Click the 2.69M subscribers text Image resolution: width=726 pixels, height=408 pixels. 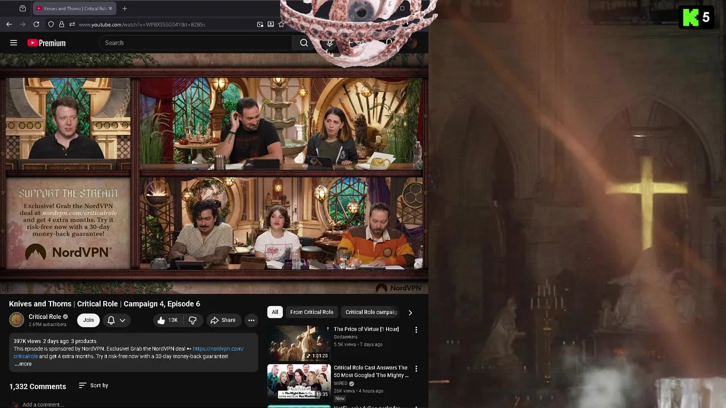48,325
